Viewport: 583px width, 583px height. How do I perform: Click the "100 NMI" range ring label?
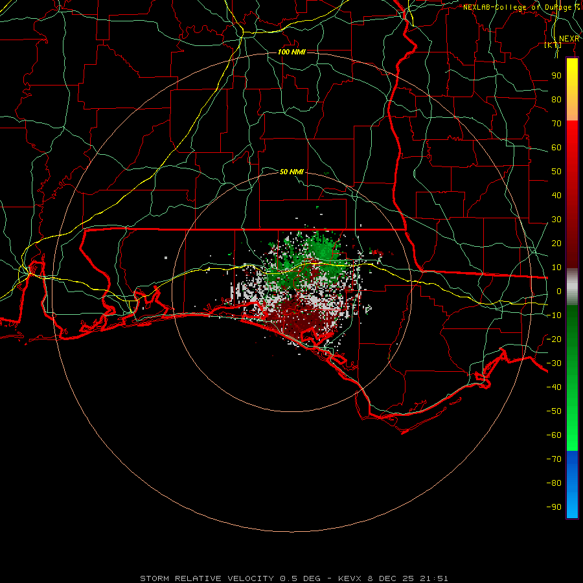[292, 52]
